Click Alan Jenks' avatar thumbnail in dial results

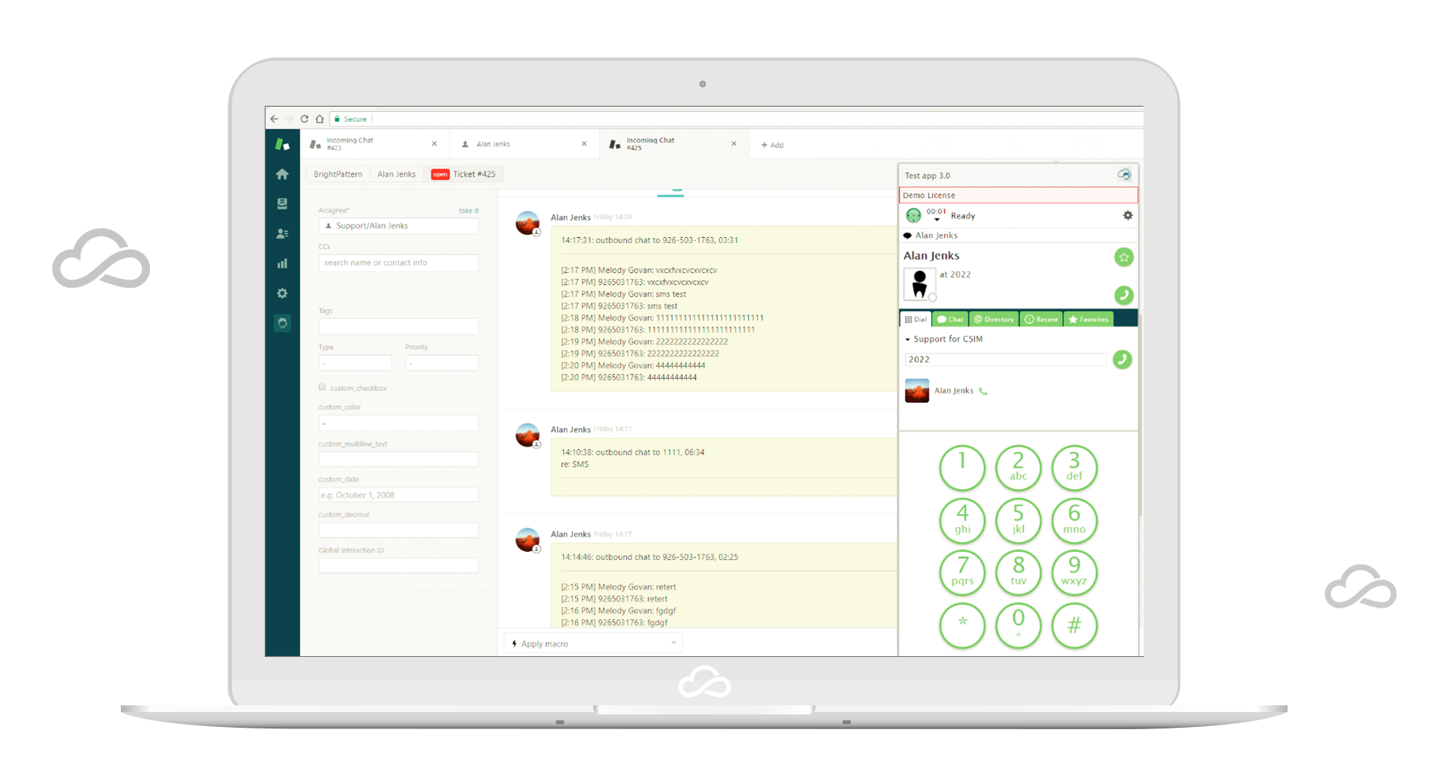click(916, 390)
